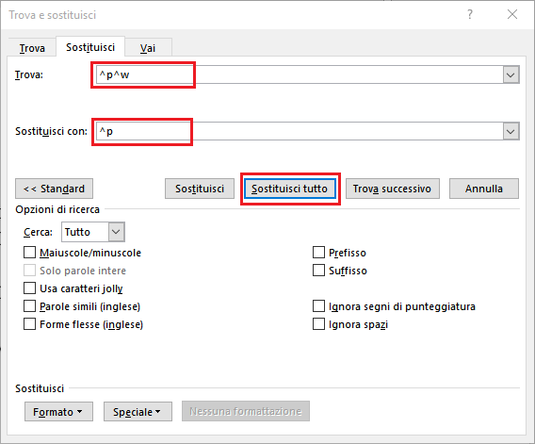
Task: Toggle the Ignora spazi checkbox
Action: coord(318,323)
